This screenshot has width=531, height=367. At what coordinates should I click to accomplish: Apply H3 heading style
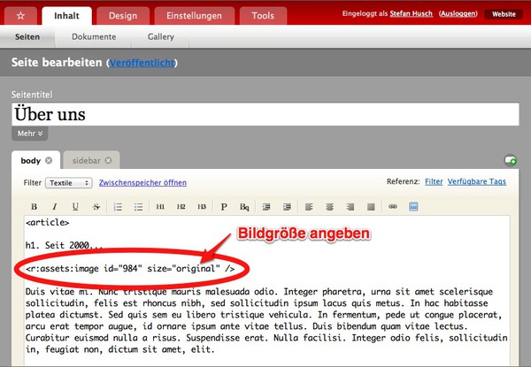pyautogui.click(x=202, y=206)
